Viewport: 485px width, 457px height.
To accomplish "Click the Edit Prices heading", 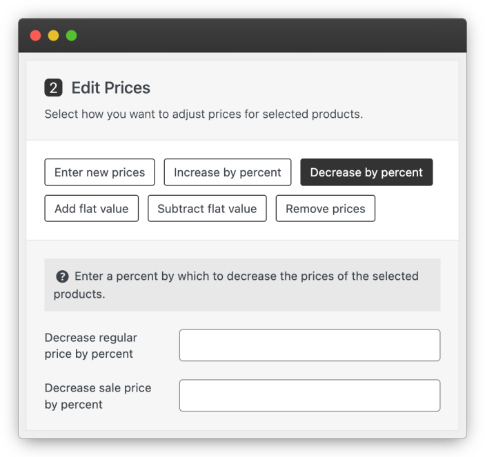I will click(111, 88).
